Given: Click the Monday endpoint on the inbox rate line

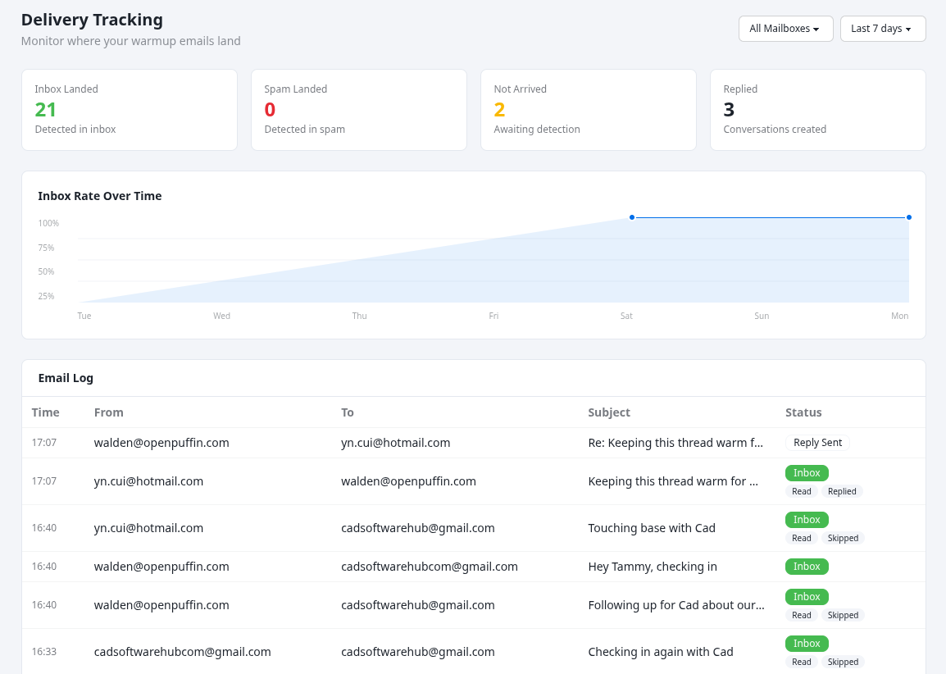Looking at the screenshot, I should (908, 217).
